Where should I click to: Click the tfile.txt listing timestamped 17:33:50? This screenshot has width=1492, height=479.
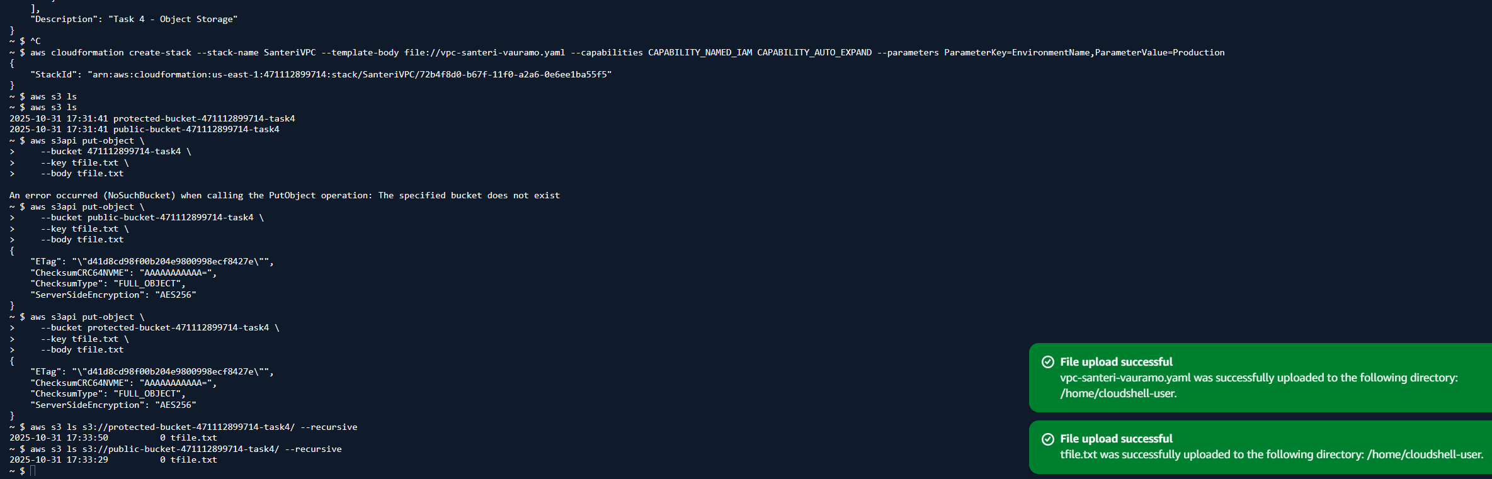(113, 438)
